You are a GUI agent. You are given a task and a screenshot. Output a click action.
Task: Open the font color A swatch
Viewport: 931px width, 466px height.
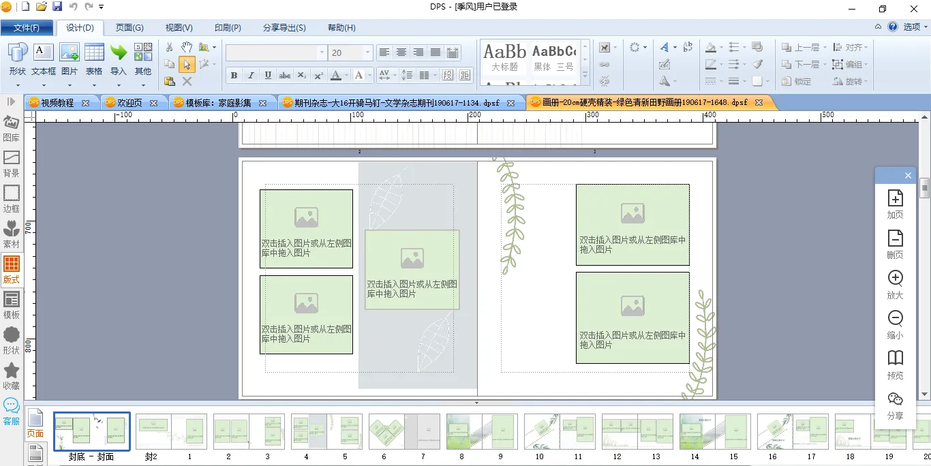pyautogui.click(x=335, y=75)
